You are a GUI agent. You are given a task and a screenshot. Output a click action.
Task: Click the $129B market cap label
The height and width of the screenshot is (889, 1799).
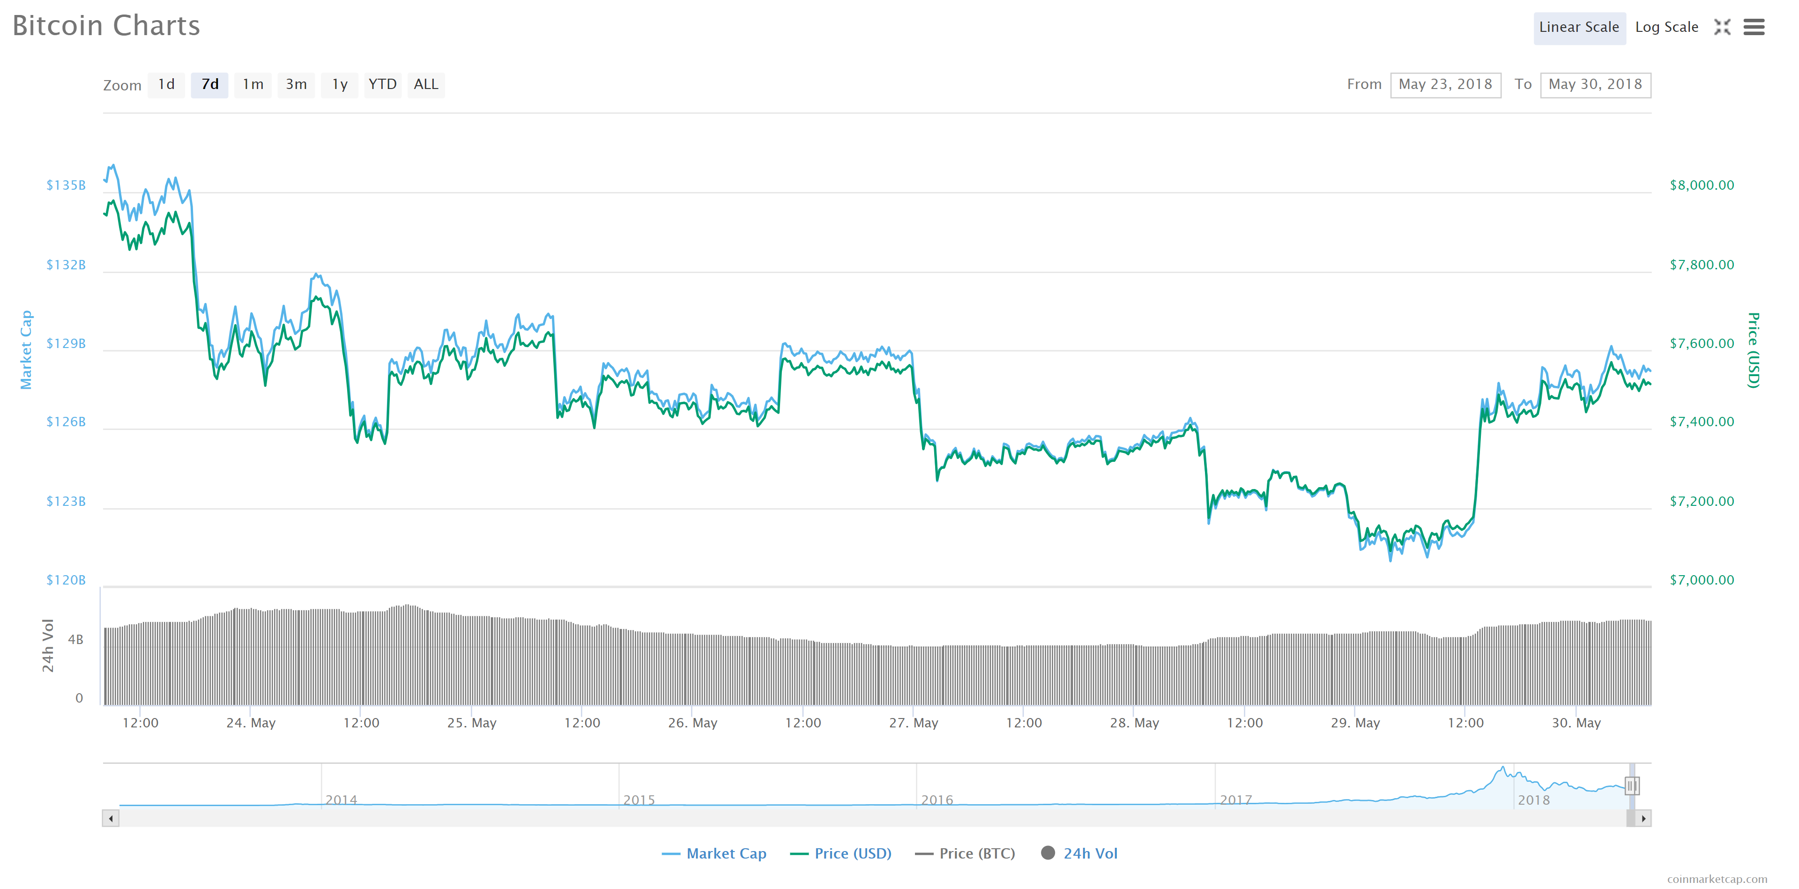click(x=66, y=344)
